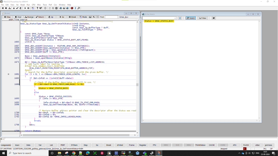
Task: Click the Windows taskbar search box
Action: click(x=28, y=153)
